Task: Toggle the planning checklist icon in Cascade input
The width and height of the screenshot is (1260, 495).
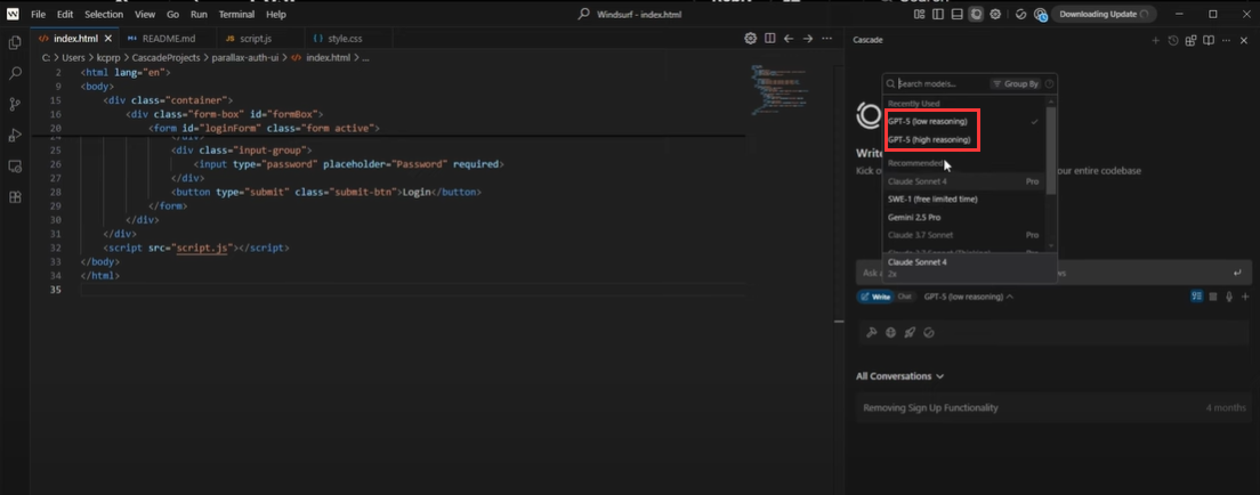Action: point(1197,296)
